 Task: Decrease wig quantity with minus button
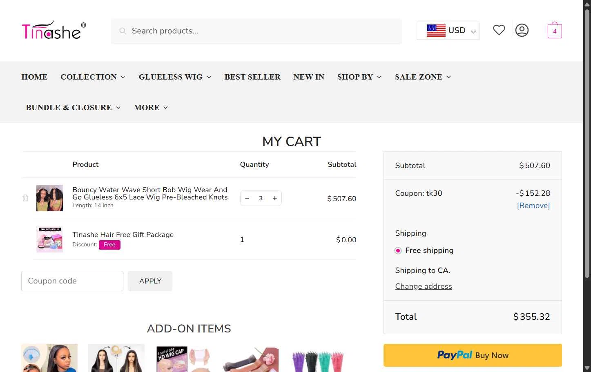[x=247, y=198]
